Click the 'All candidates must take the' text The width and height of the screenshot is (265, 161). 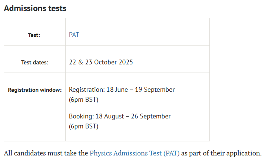click(46, 153)
